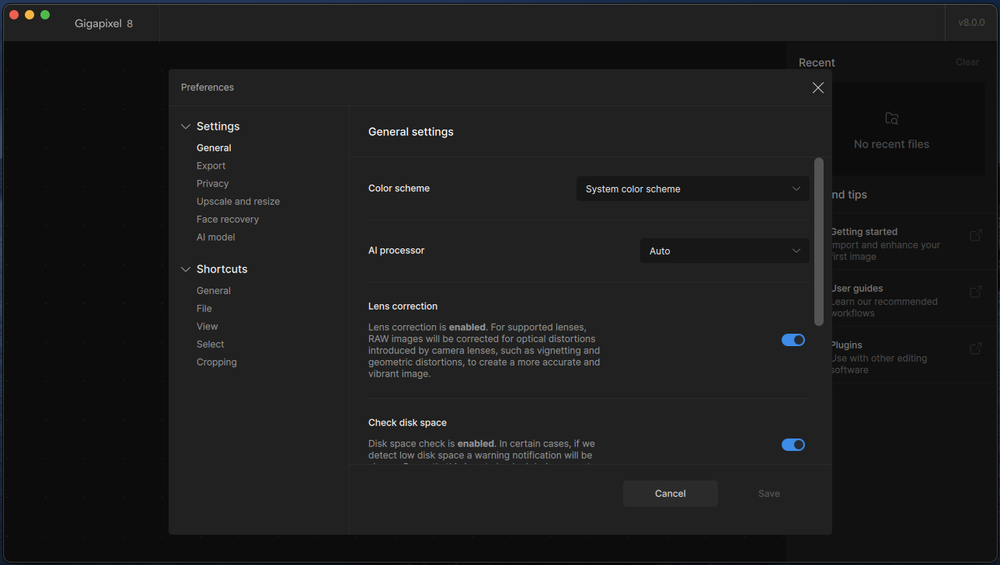
Task: Click the no recent files folder icon
Action: pyautogui.click(x=891, y=119)
